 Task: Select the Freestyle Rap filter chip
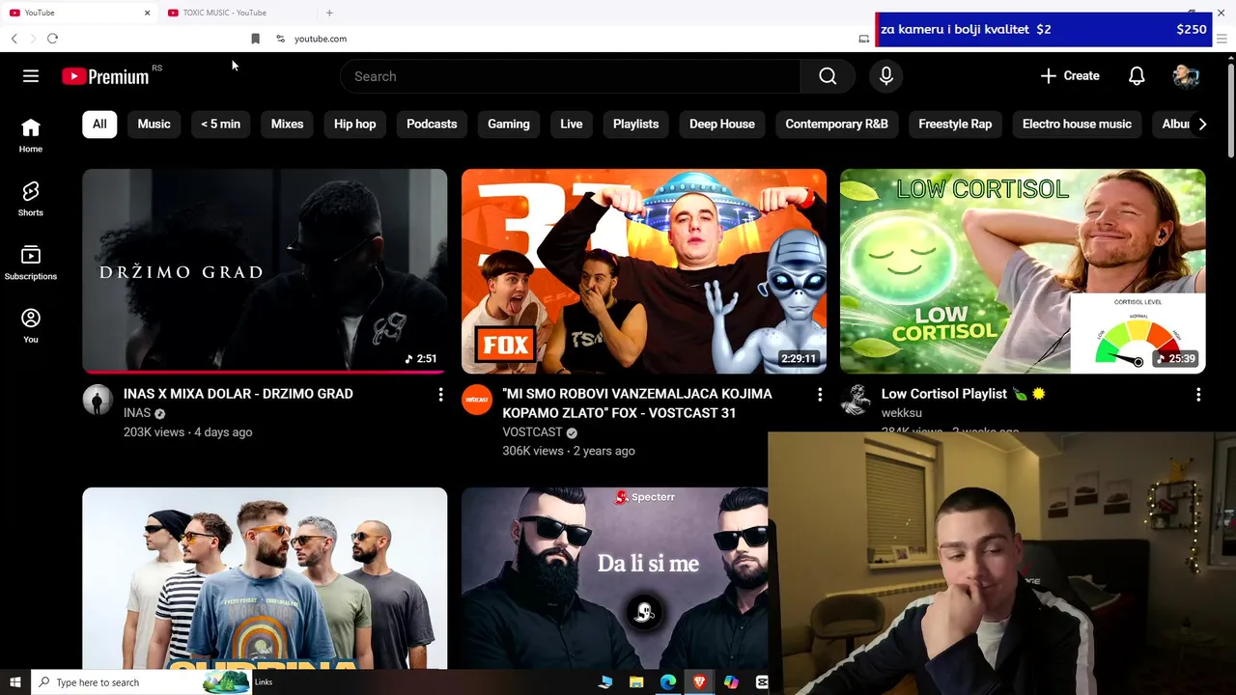tap(955, 124)
